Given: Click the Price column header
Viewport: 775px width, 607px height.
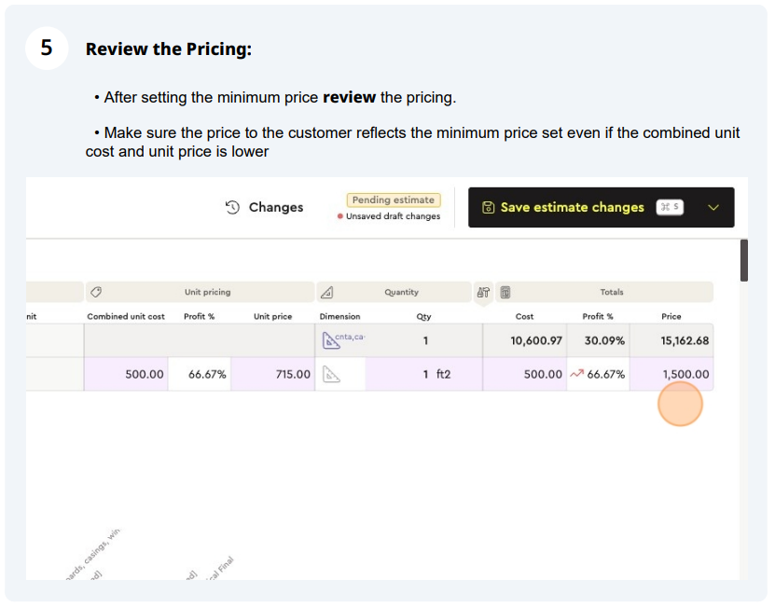Looking at the screenshot, I should click(x=671, y=316).
